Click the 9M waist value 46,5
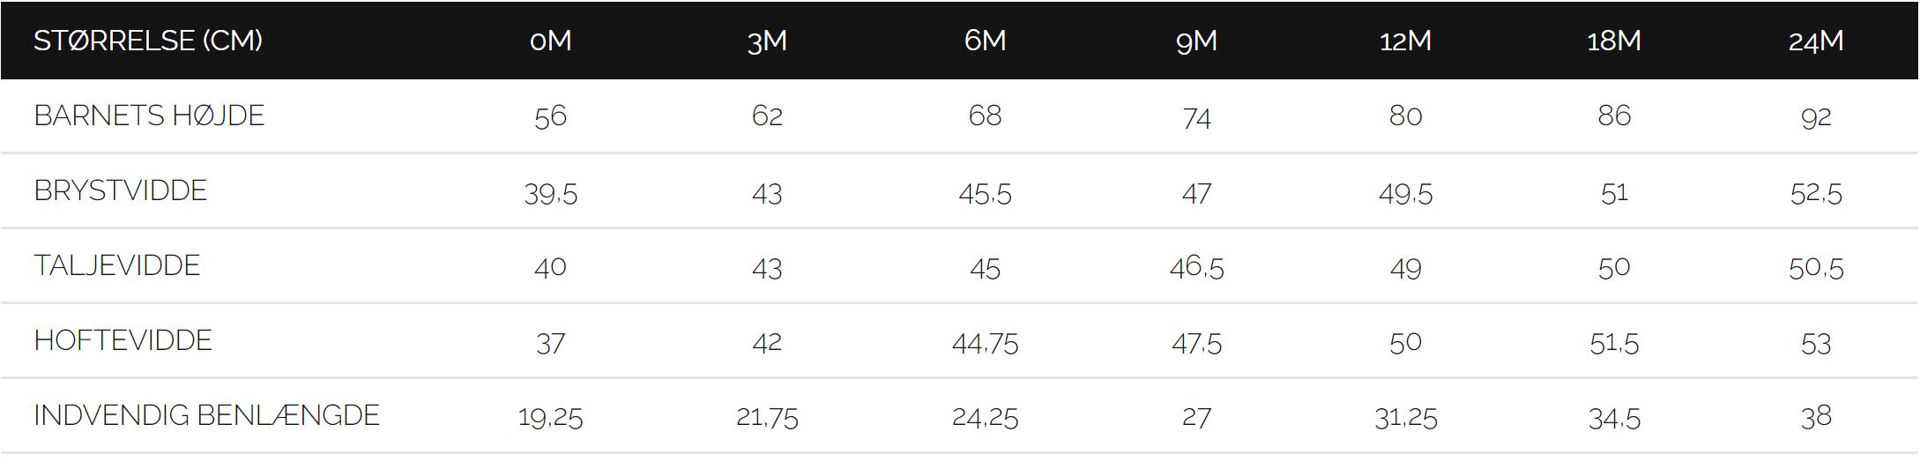1920x462 pixels. (1196, 267)
